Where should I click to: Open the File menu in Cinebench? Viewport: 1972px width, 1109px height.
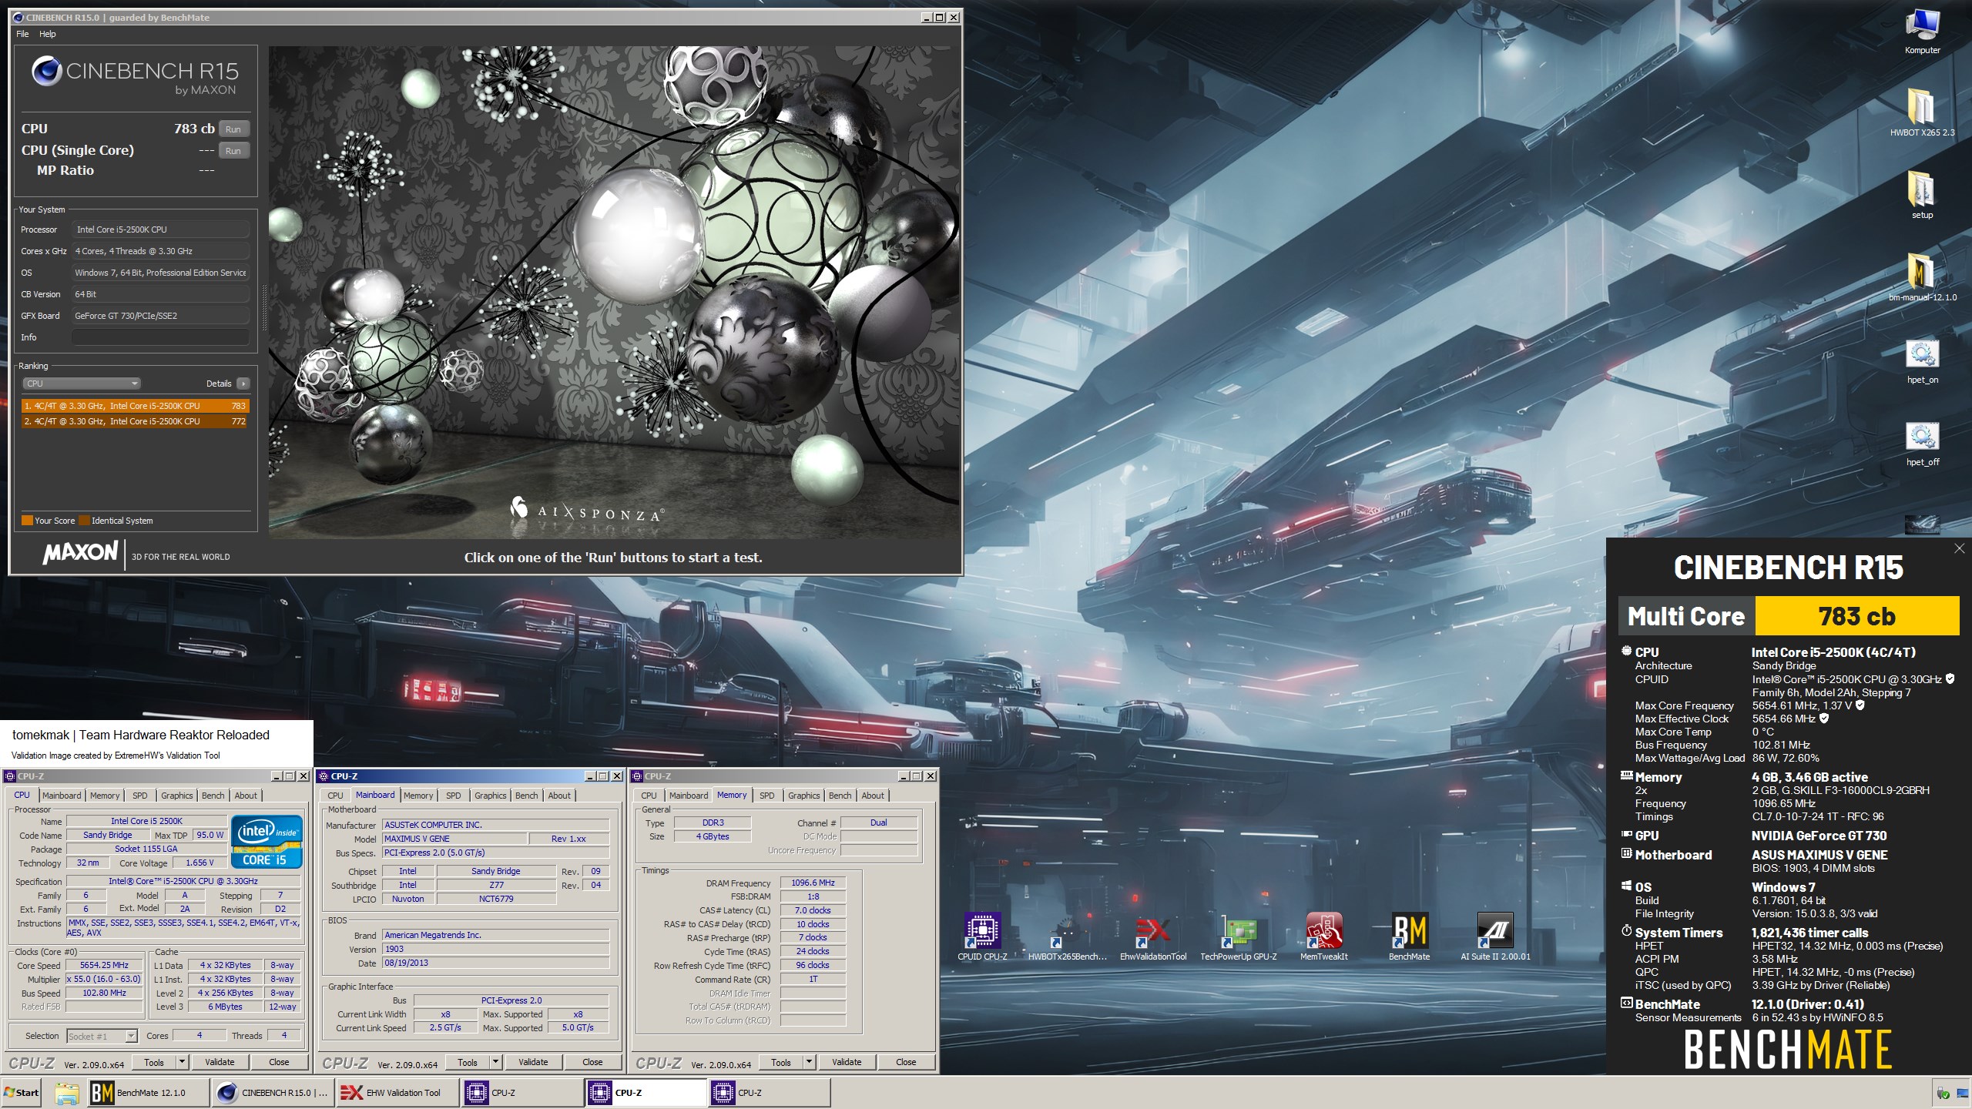[x=22, y=34]
